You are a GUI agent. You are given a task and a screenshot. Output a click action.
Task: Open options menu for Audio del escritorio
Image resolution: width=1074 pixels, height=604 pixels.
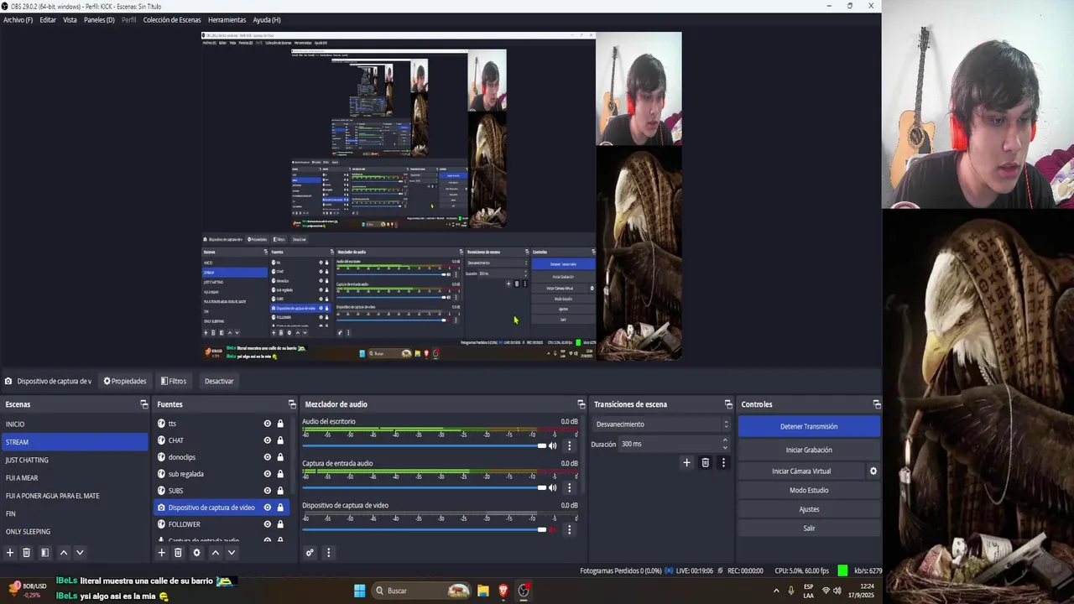tap(569, 445)
